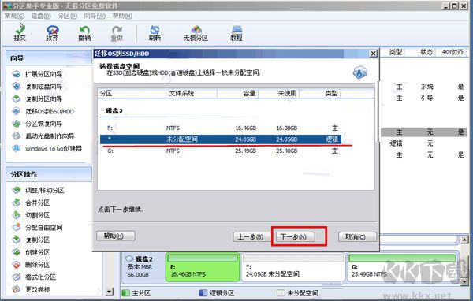Click the 文件系统 column header
Viewport: 473px width, 301px height.
[x=192, y=93]
